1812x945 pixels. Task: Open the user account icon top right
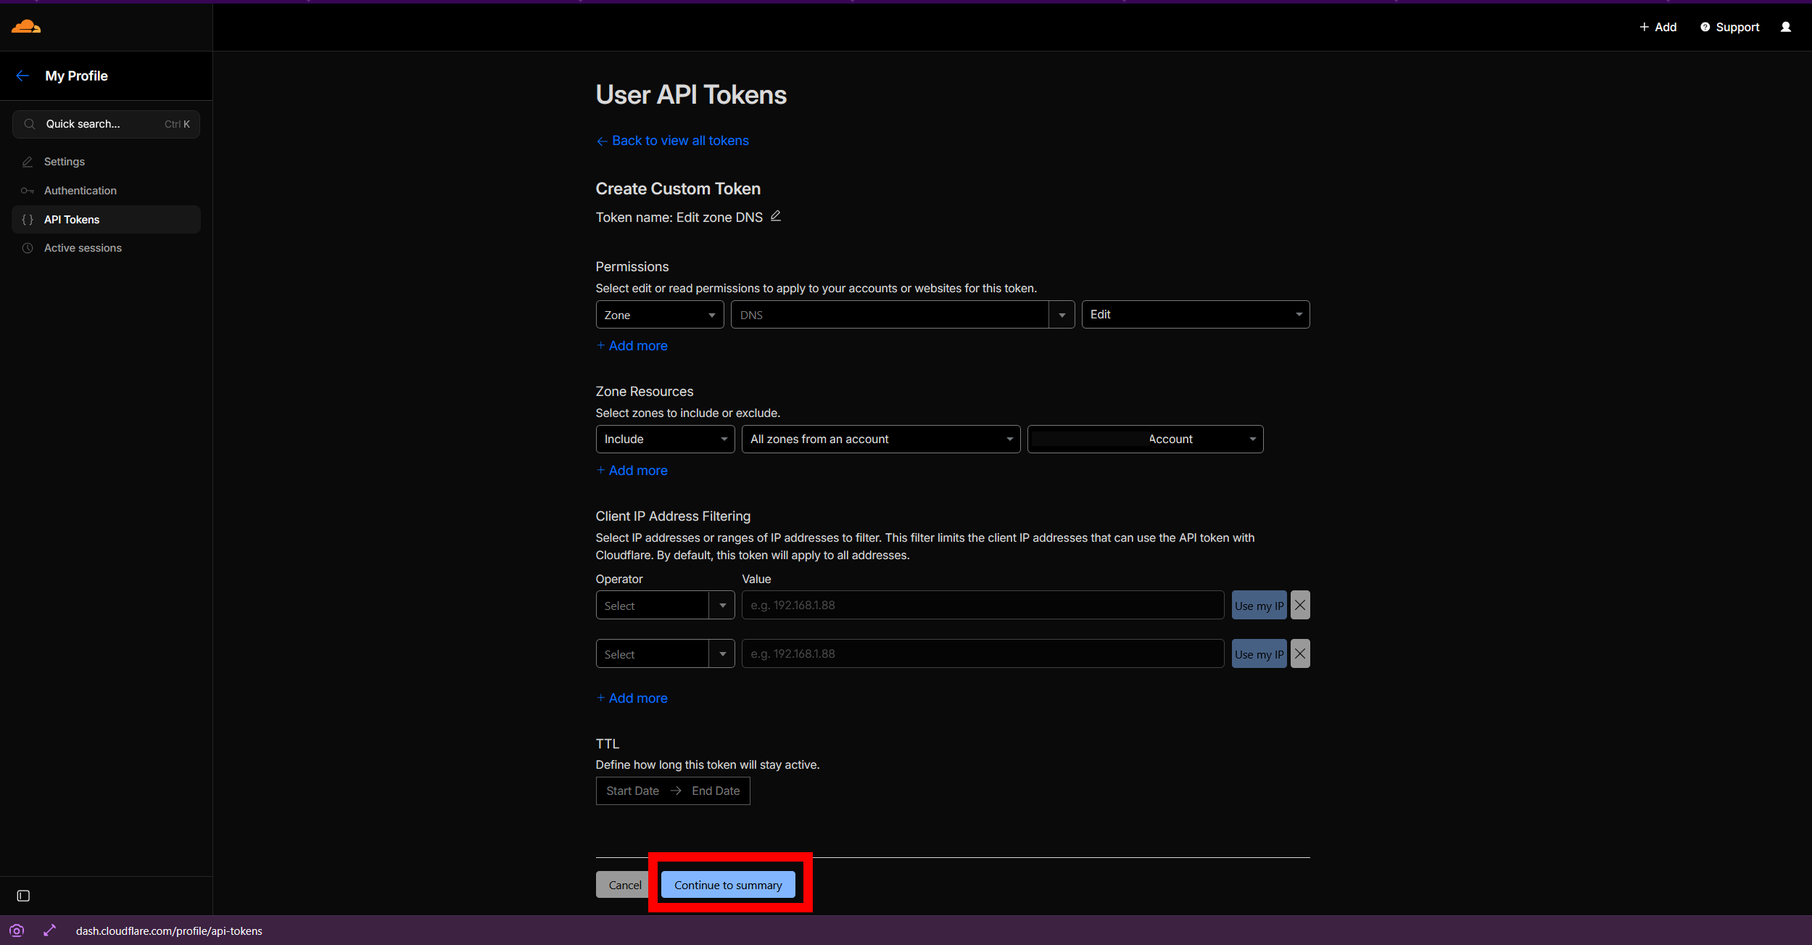click(x=1785, y=27)
